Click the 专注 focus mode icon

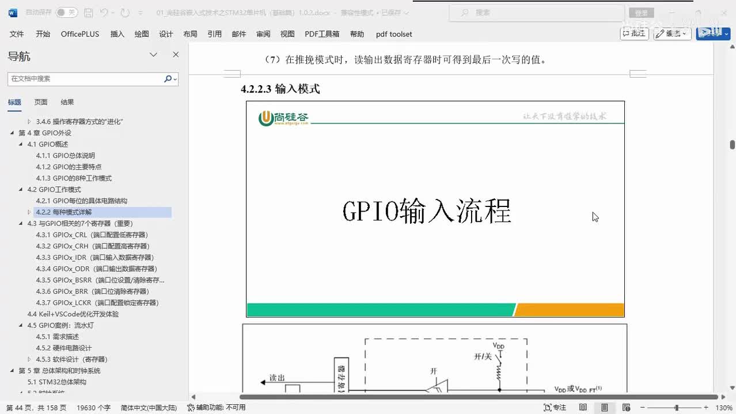pos(547,407)
